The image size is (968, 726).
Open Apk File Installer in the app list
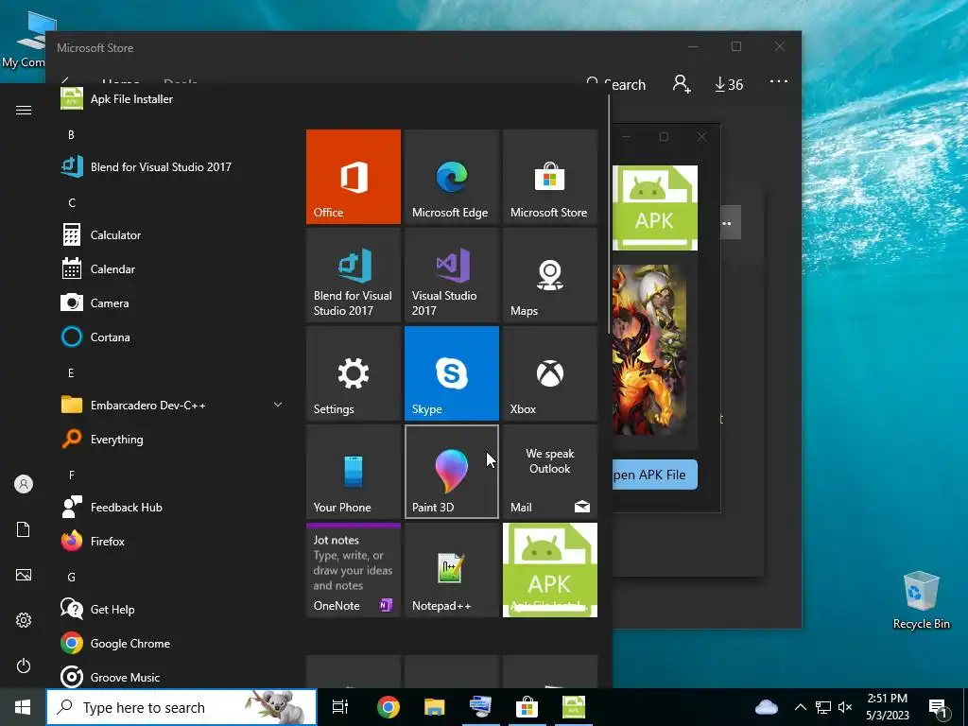[x=175, y=98]
